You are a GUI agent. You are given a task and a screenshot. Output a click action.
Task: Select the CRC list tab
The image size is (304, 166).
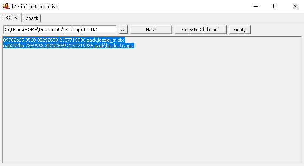click(x=10, y=17)
